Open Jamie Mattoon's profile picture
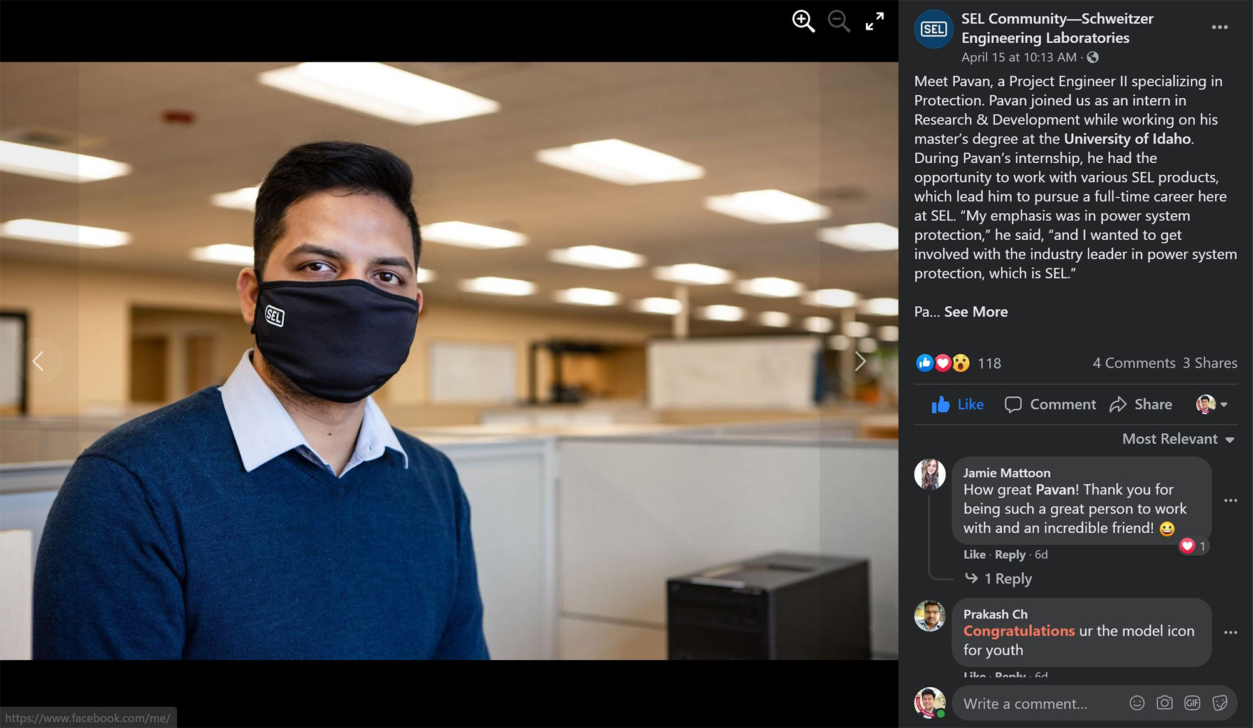The image size is (1253, 728). (x=930, y=474)
